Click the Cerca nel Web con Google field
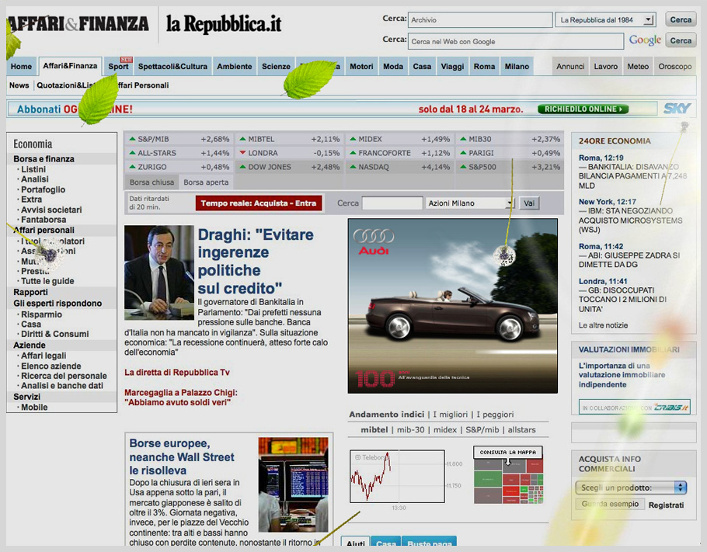 tap(517, 41)
